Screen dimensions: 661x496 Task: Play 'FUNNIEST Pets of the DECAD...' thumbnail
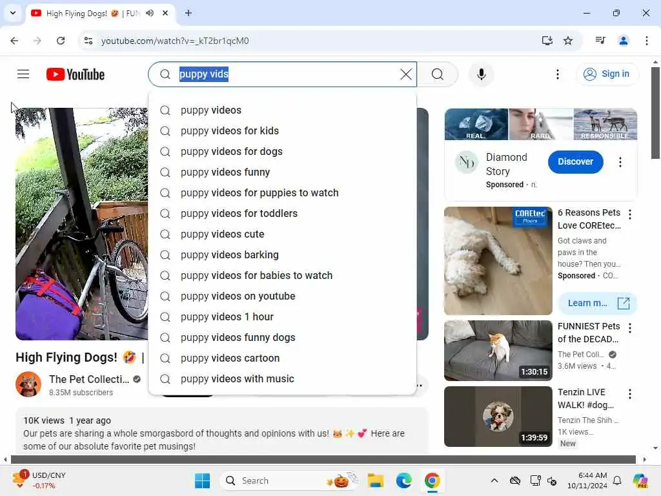498,351
